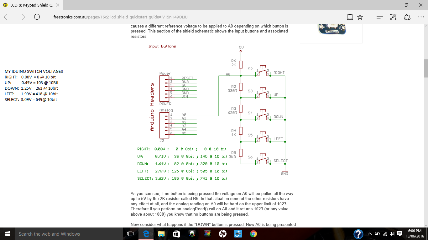Close the LCD & Keypad Shield tab

click(x=58, y=5)
